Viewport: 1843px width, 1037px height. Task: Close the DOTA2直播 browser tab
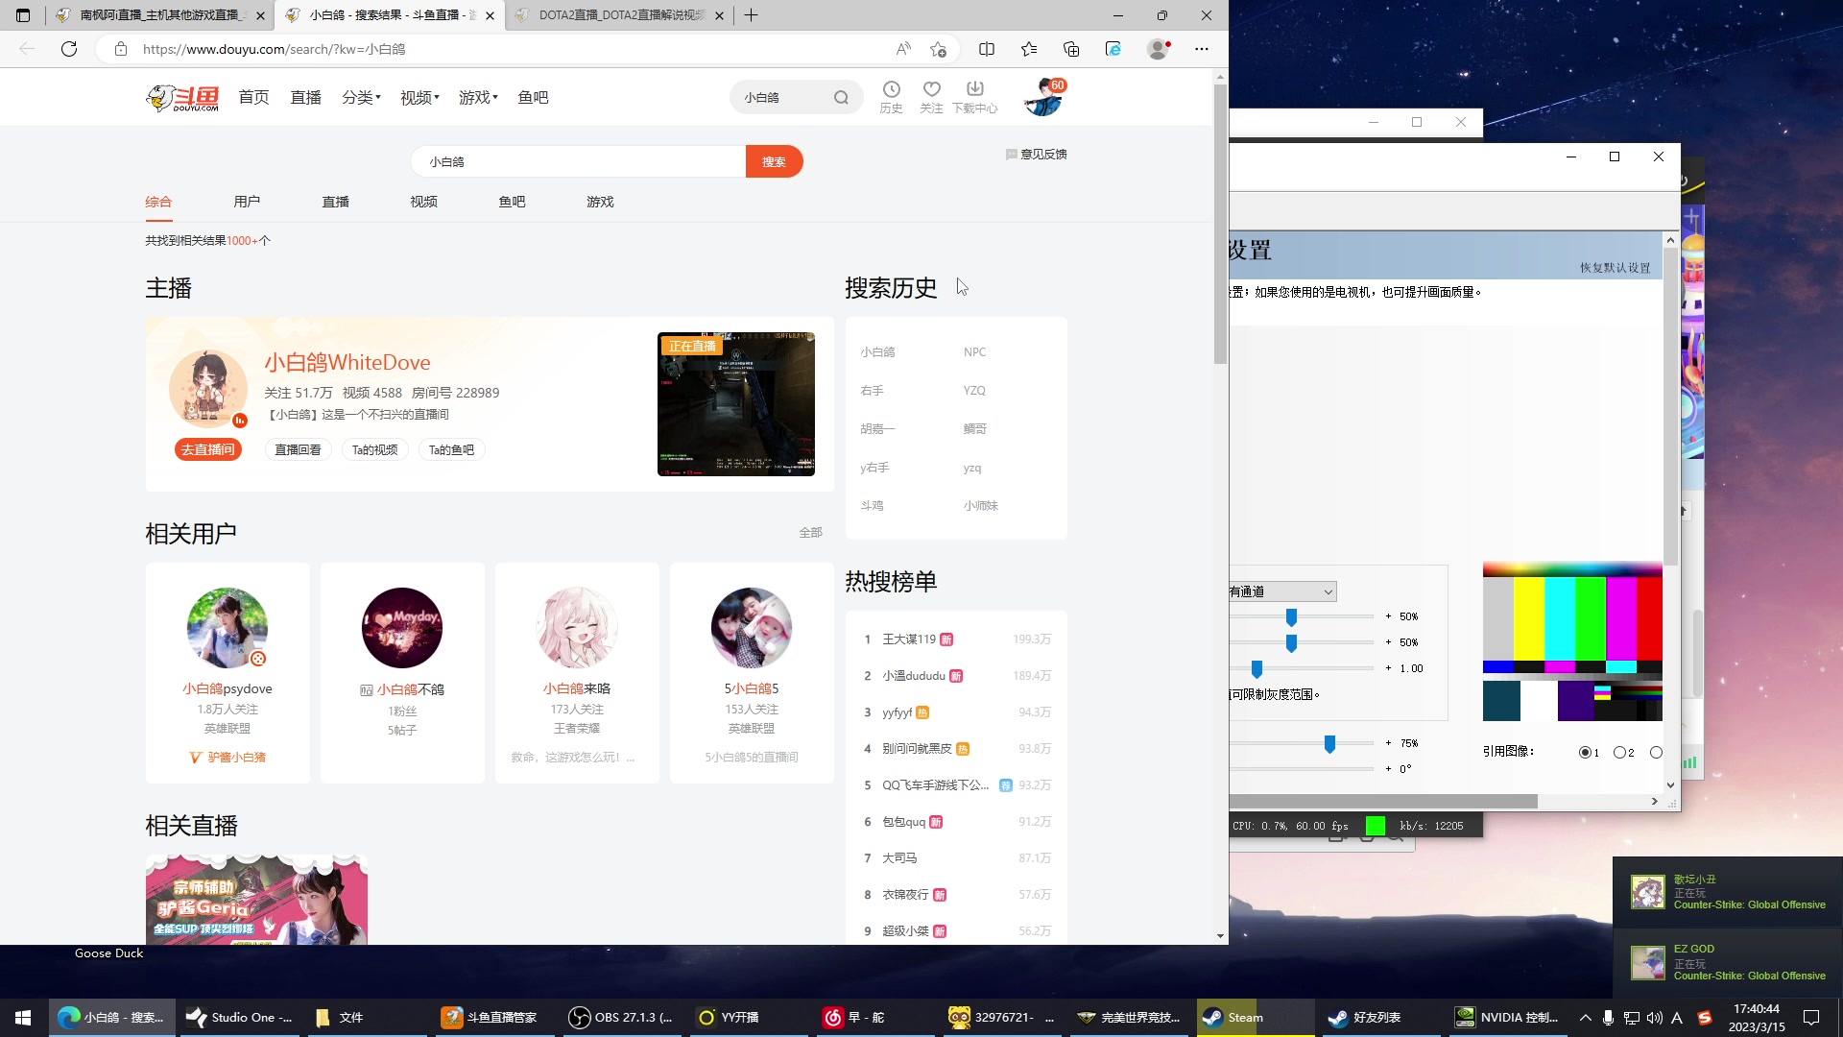click(x=719, y=15)
